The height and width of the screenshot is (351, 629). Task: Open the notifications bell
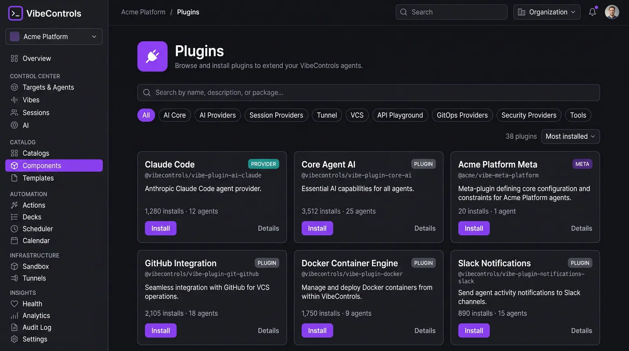click(x=592, y=12)
